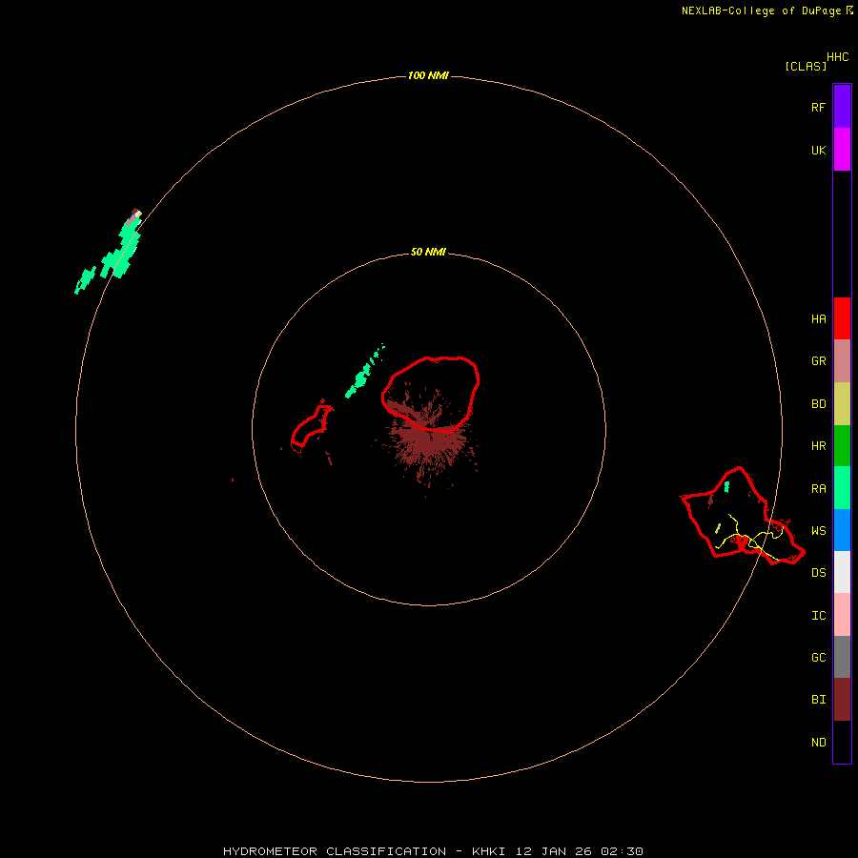Click the "ND" legend label
Viewport: 858px width, 858px height.
[818, 743]
